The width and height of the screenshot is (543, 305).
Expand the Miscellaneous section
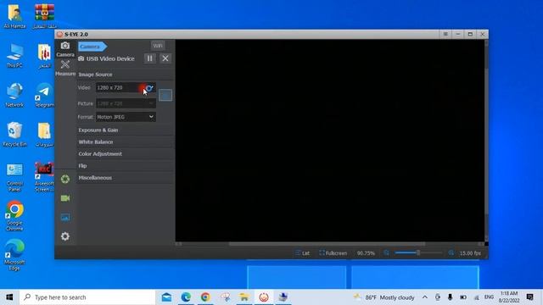click(126, 178)
